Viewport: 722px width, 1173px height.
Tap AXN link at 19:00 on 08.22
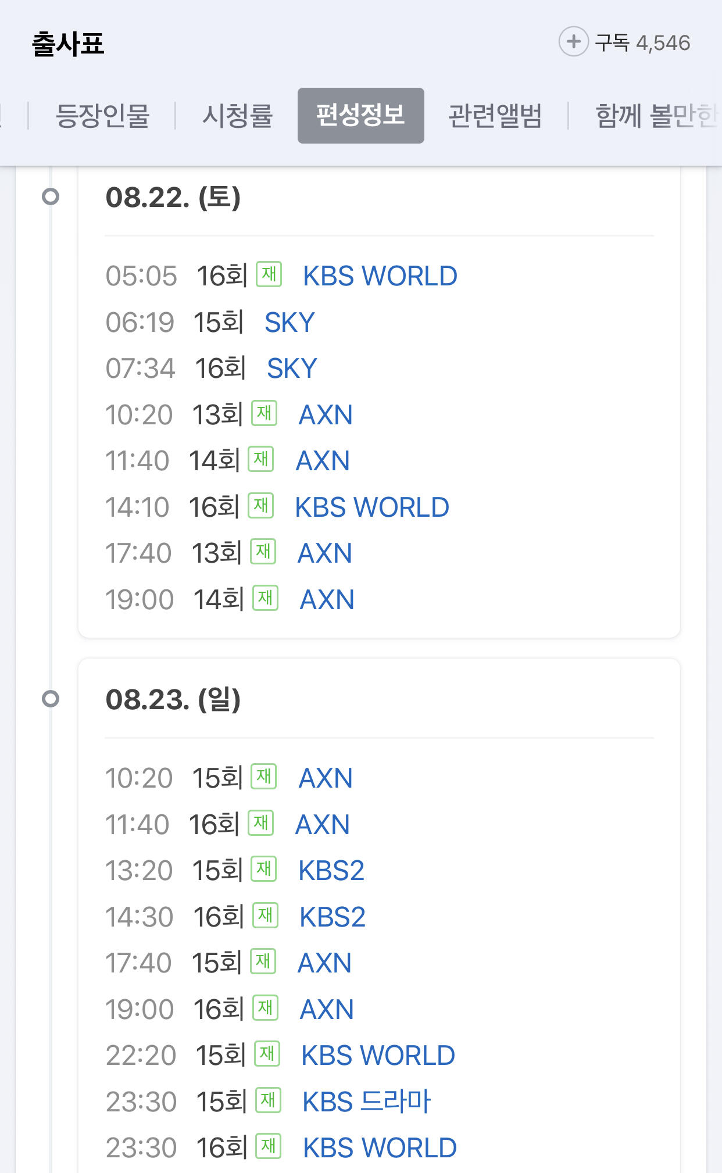point(327,600)
